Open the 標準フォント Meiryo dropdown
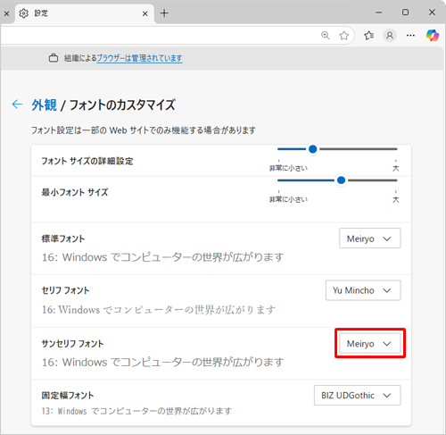Screen dimensions: 446x435 point(370,238)
